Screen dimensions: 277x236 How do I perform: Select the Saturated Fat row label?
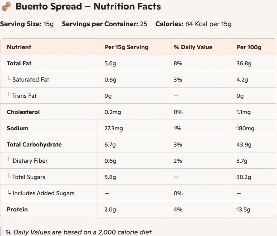31,80
